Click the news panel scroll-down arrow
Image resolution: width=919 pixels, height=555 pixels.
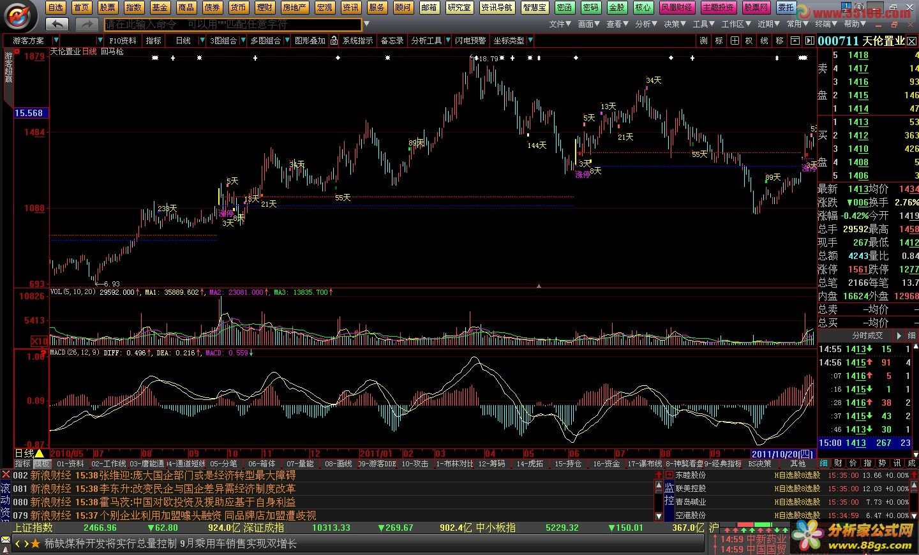point(659,515)
